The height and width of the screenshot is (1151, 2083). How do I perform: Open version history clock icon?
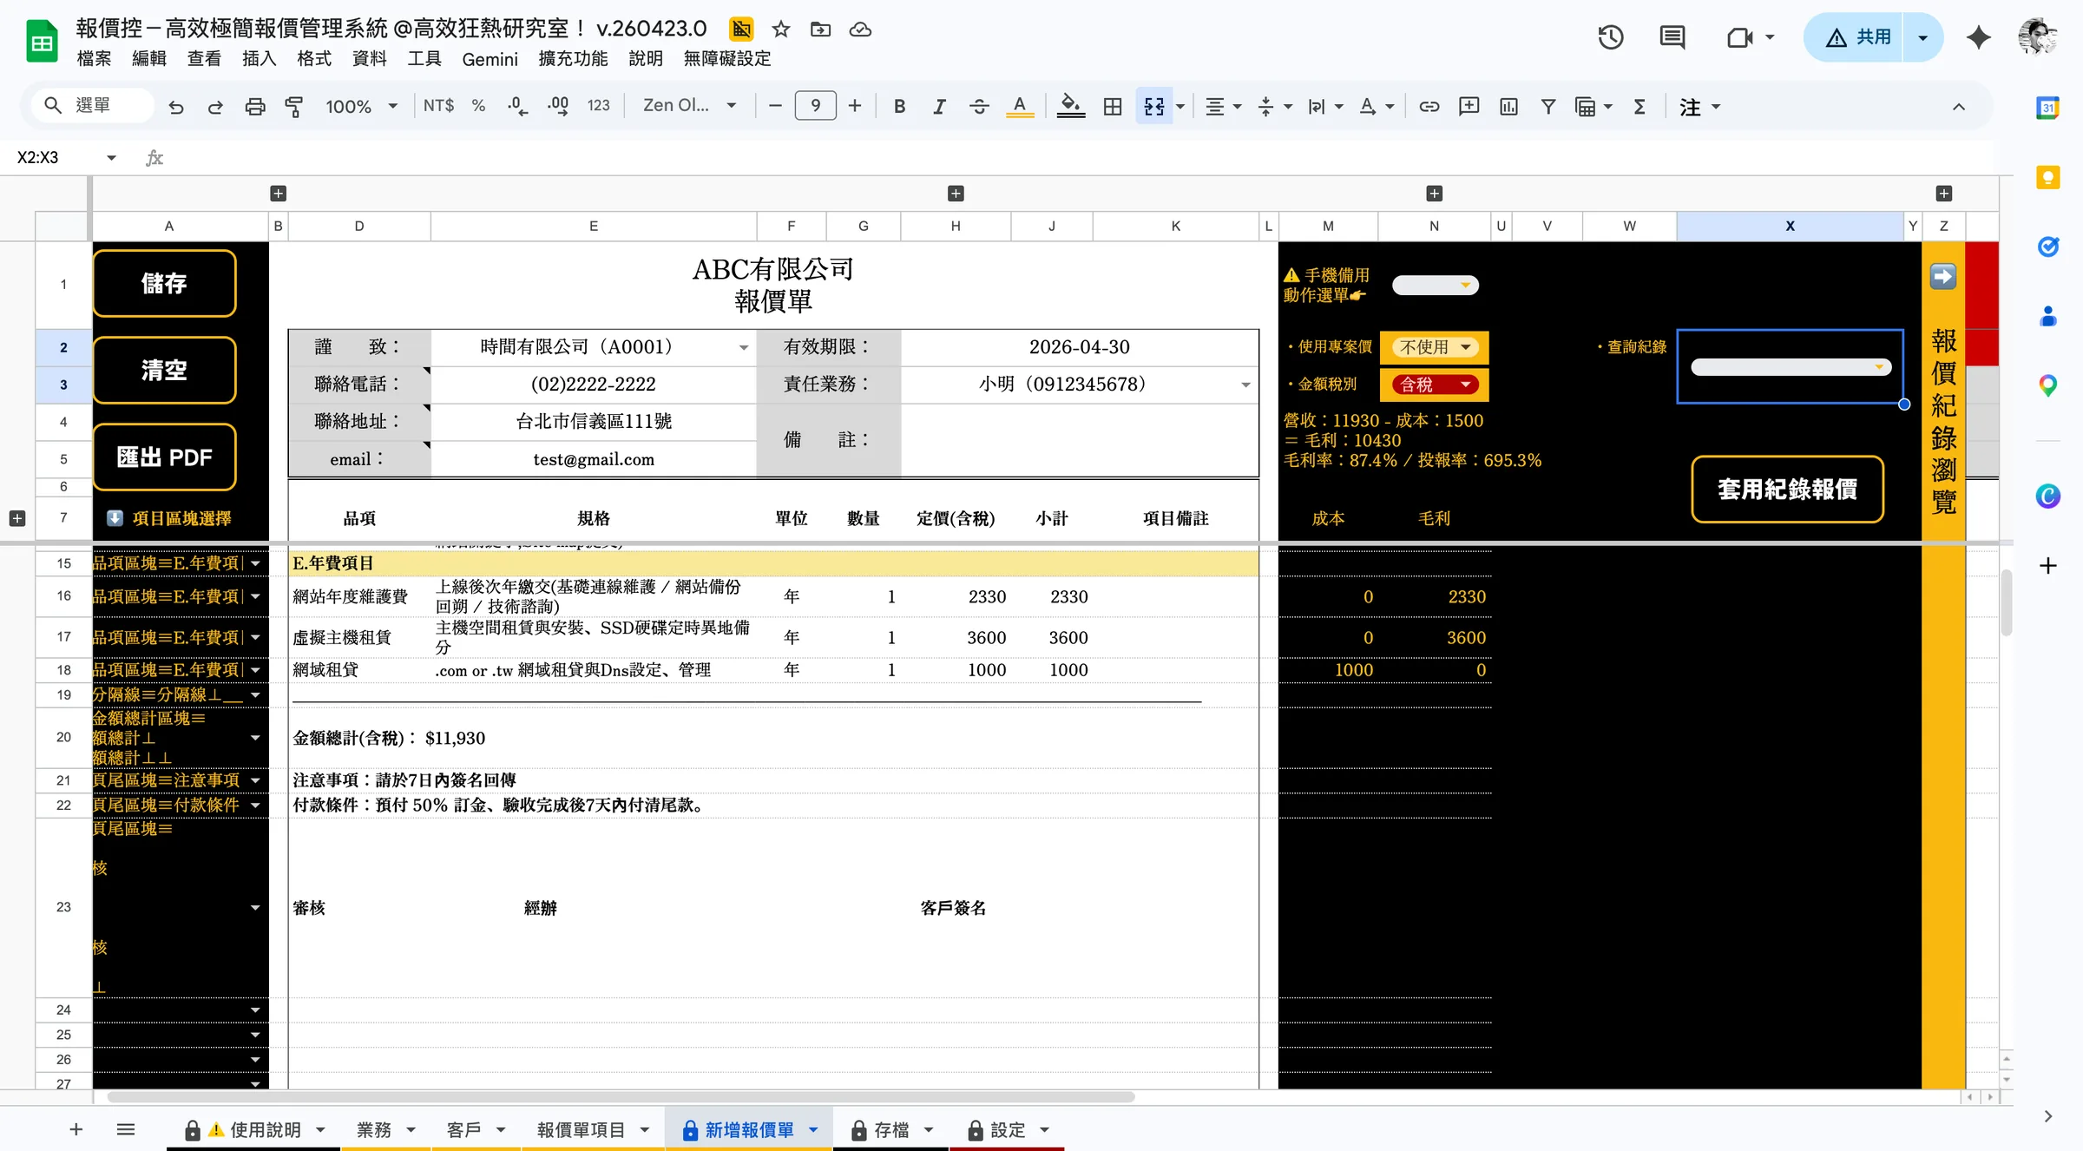tap(1610, 37)
